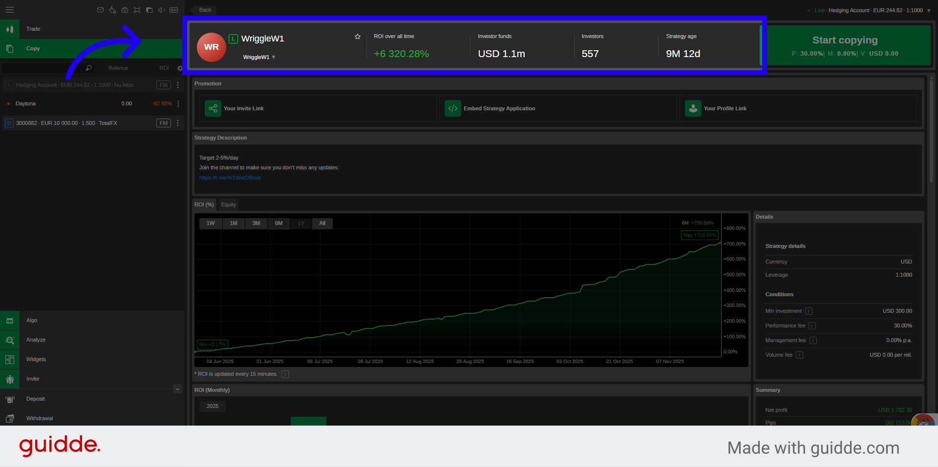
Task: Switch chart range to All
Action: pyautogui.click(x=322, y=223)
